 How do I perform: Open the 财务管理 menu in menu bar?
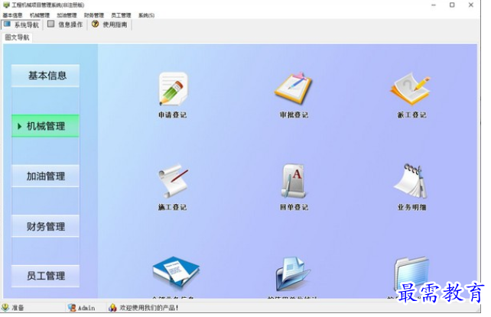point(94,15)
